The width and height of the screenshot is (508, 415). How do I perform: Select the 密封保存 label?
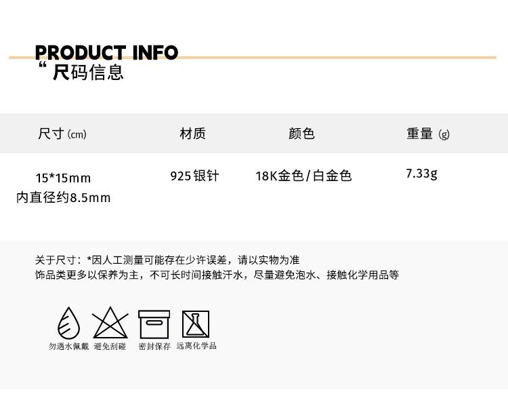click(x=154, y=347)
